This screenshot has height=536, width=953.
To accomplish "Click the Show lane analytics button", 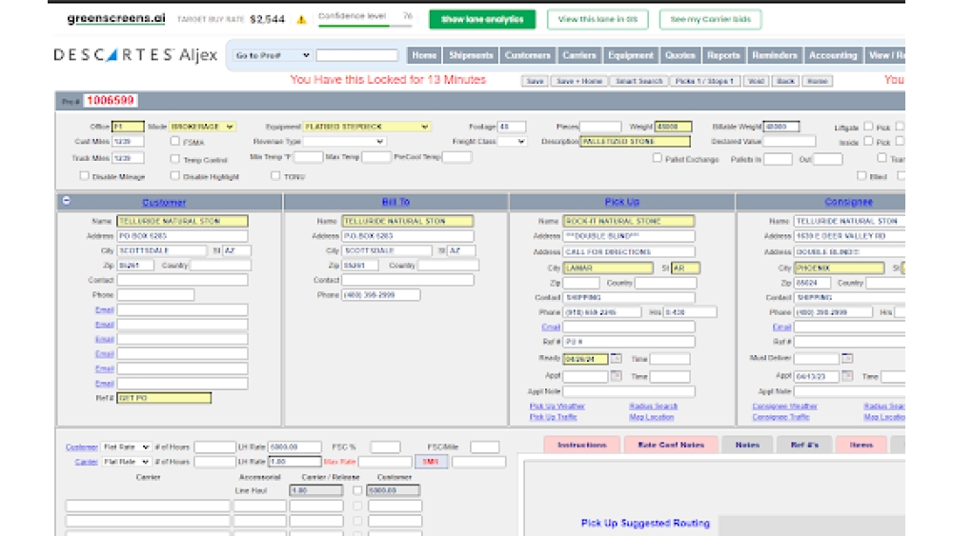I will click(x=481, y=19).
